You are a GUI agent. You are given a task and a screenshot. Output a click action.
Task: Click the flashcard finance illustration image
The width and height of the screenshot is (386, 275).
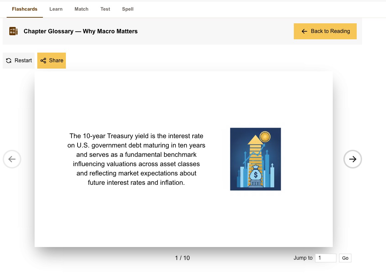256,159
